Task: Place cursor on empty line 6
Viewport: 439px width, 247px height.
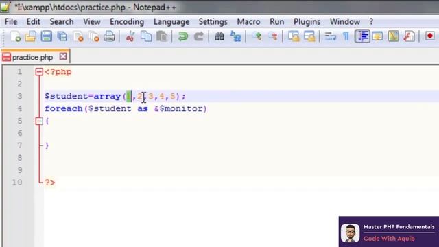Action: pyautogui.click(x=241, y=133)
